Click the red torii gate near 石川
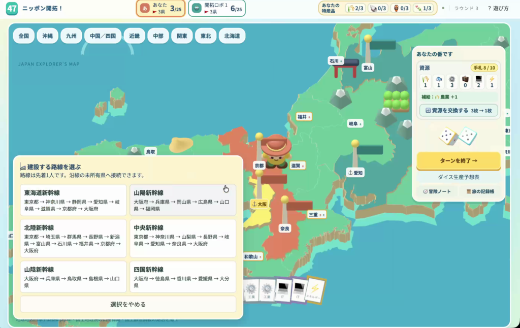The width and height of the screenshot is (520, 328). (345, 69)
